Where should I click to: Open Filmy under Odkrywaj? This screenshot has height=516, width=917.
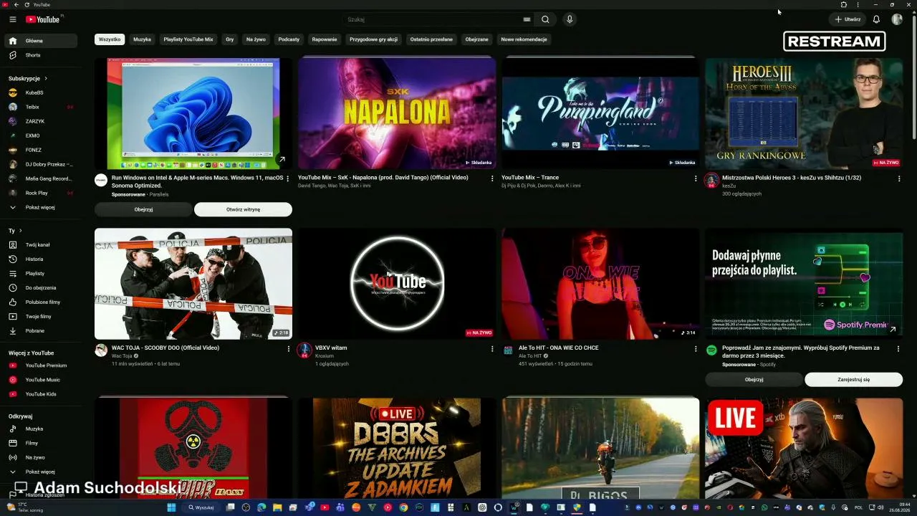41,443
